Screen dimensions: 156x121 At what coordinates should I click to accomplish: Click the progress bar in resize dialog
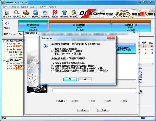(x=94, y=90)
